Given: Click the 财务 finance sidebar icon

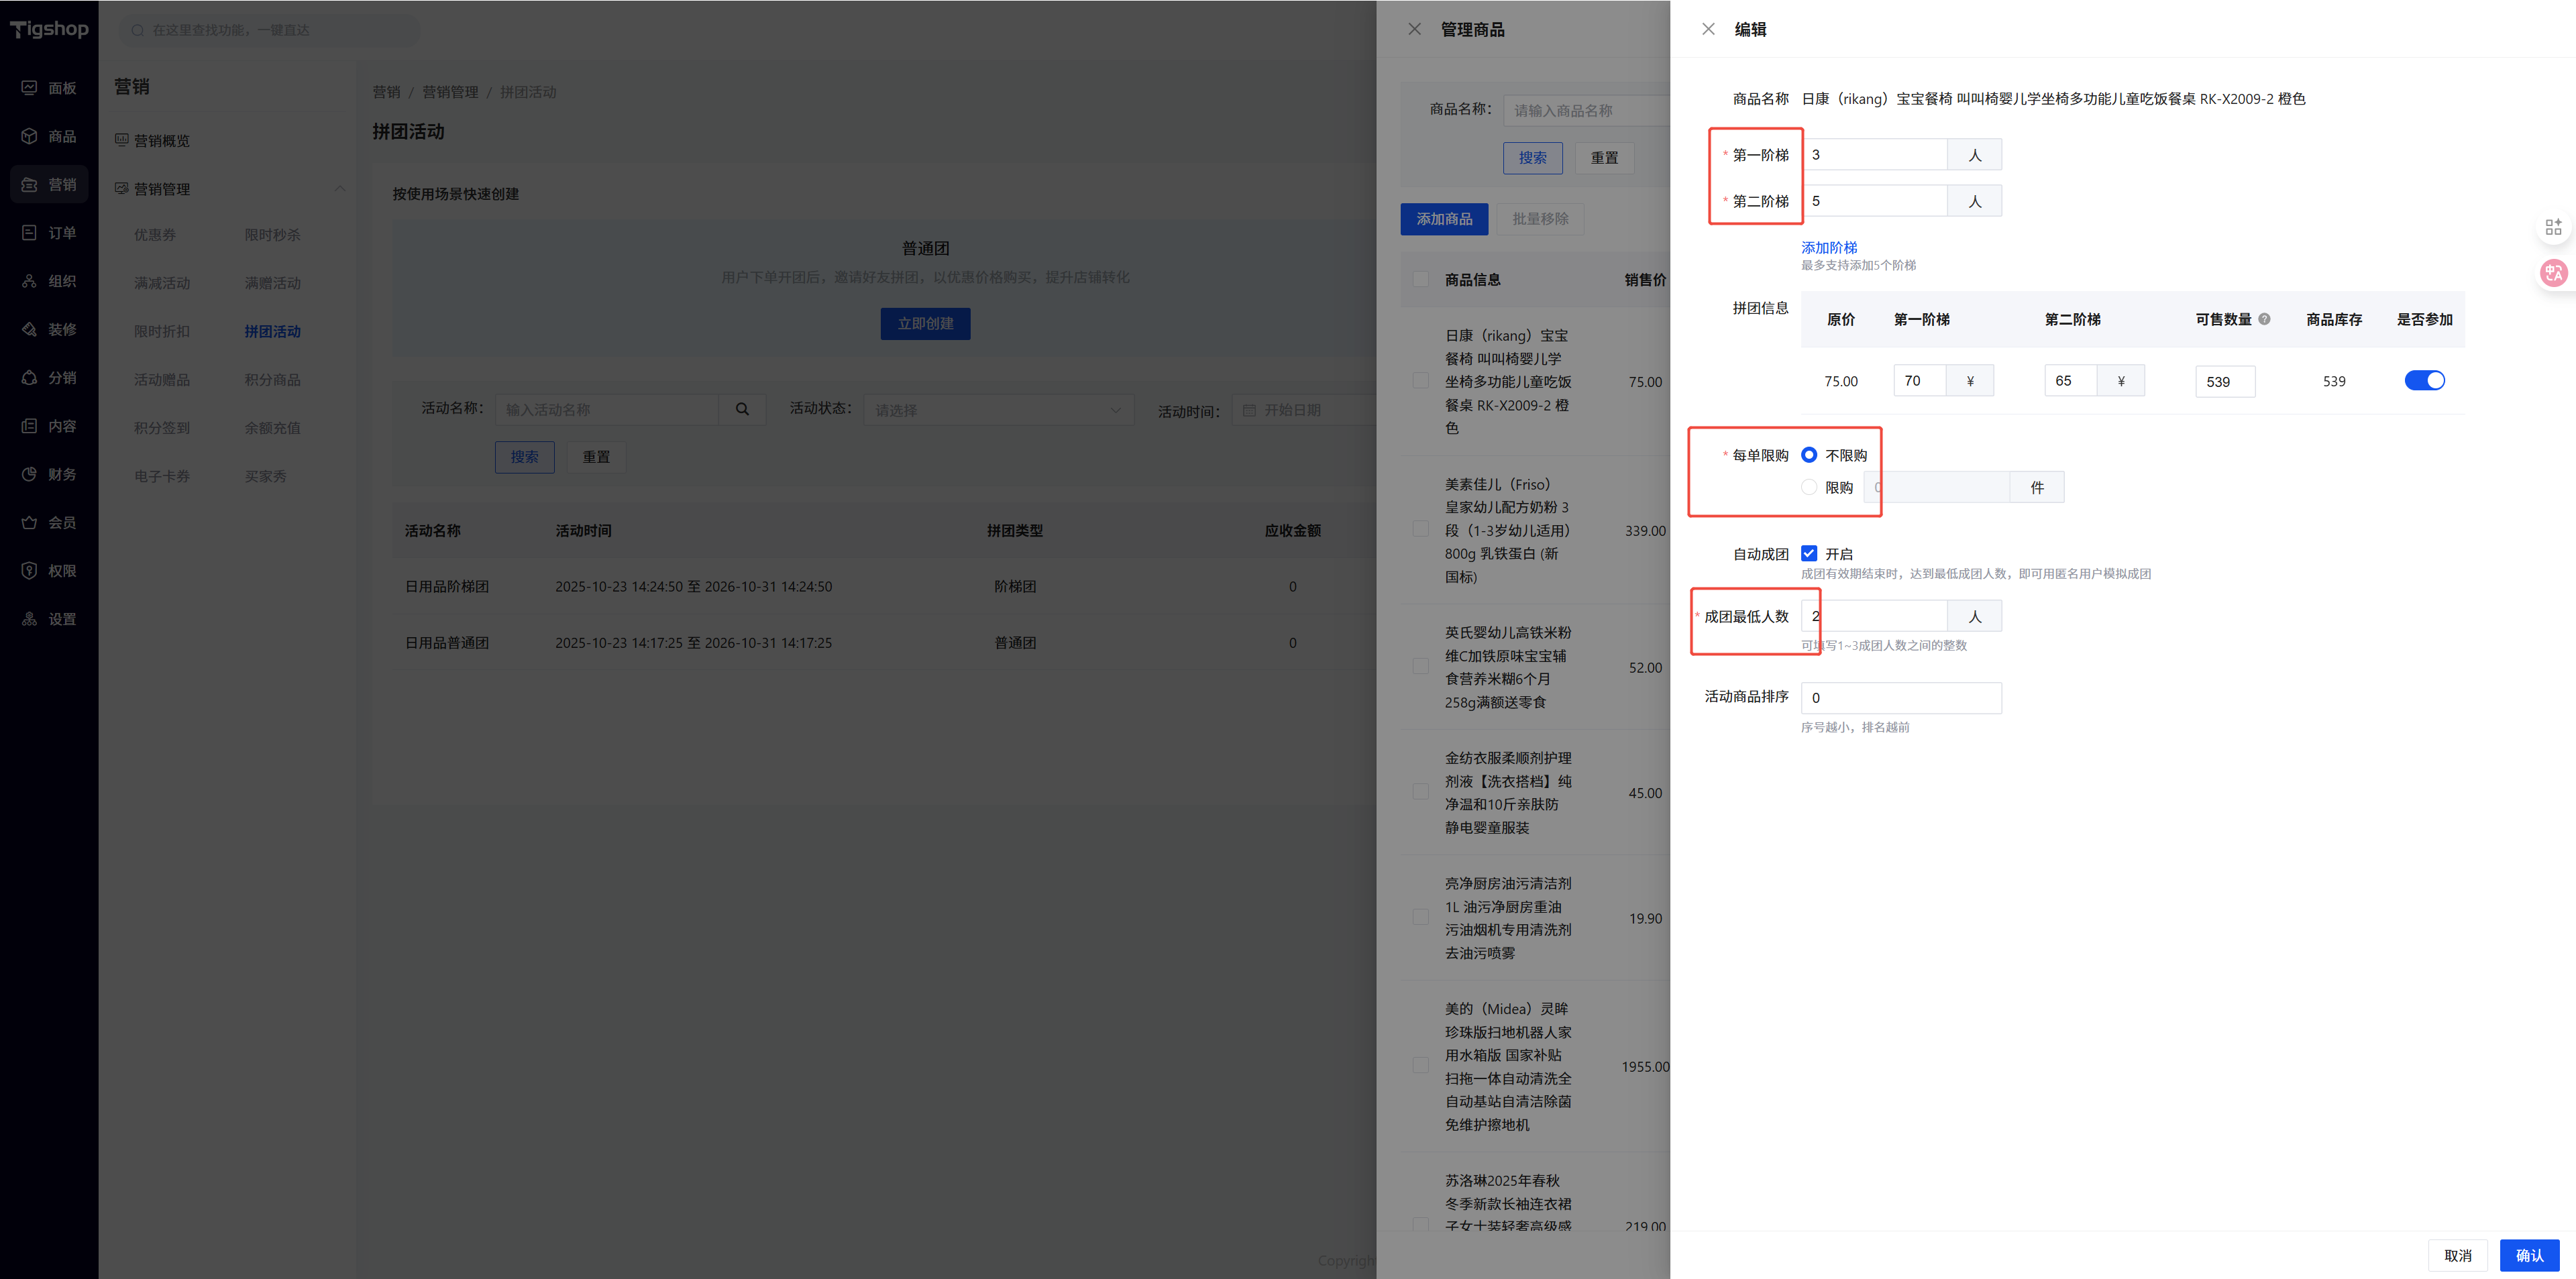Looking at the screenshot, I should coord(29,474).
